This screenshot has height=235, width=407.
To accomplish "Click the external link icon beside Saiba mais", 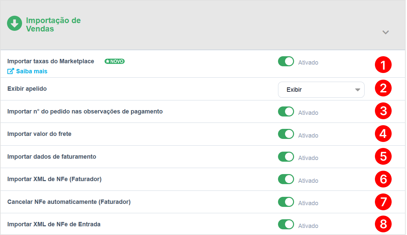I will click(11, 71).
